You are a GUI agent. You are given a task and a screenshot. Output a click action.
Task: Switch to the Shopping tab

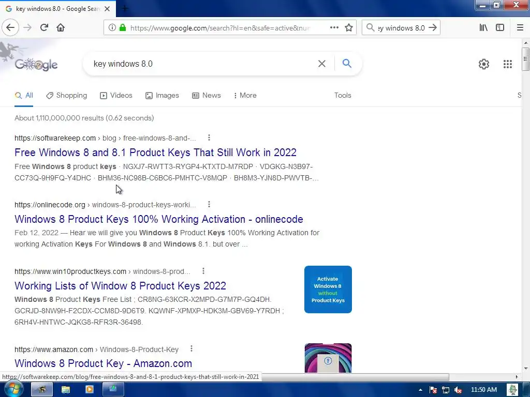click(67, 96)
